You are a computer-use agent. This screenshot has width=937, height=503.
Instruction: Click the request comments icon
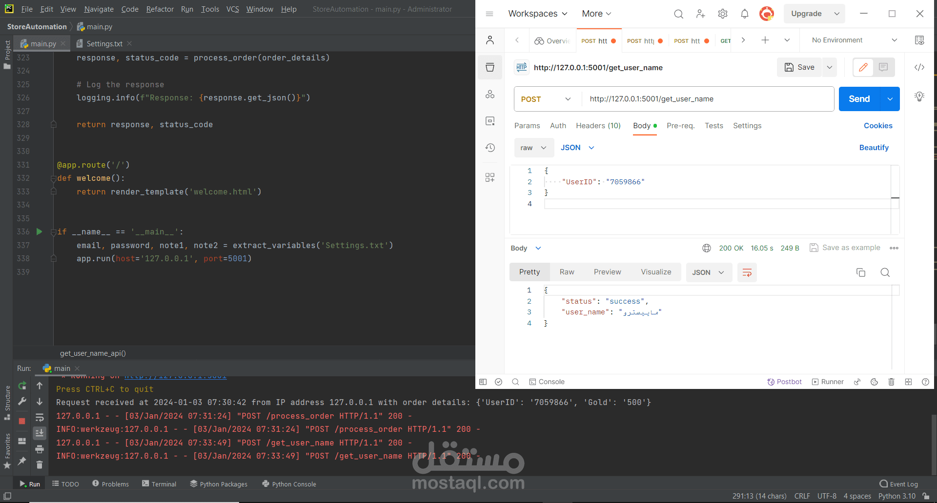click(883, 67)
